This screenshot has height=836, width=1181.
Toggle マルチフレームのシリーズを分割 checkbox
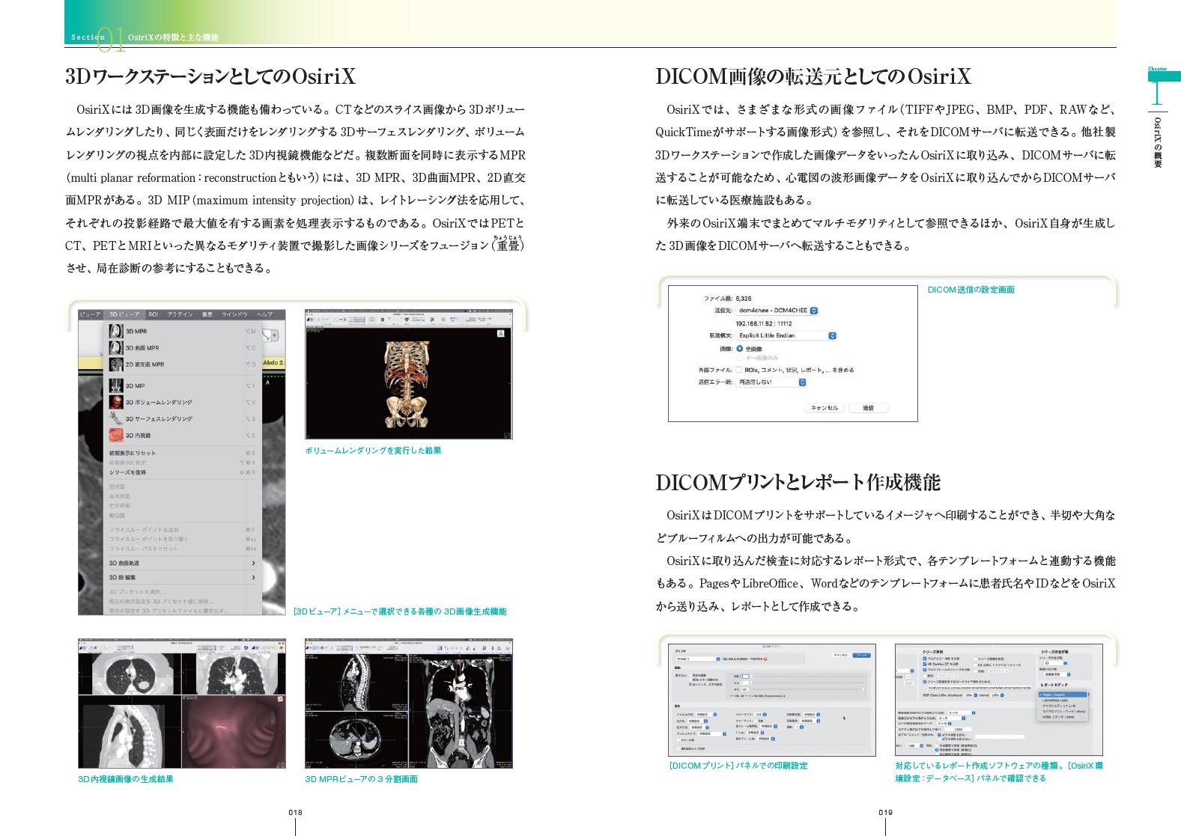(925, 670)
